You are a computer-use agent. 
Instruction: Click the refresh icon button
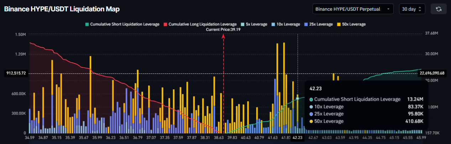tap(439, 9)
